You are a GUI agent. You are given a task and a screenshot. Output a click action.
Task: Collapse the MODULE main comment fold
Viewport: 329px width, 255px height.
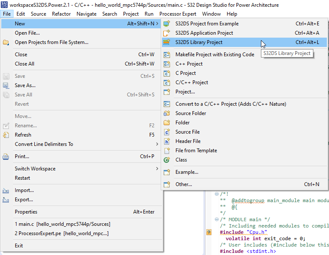click(x=217, y=219)
